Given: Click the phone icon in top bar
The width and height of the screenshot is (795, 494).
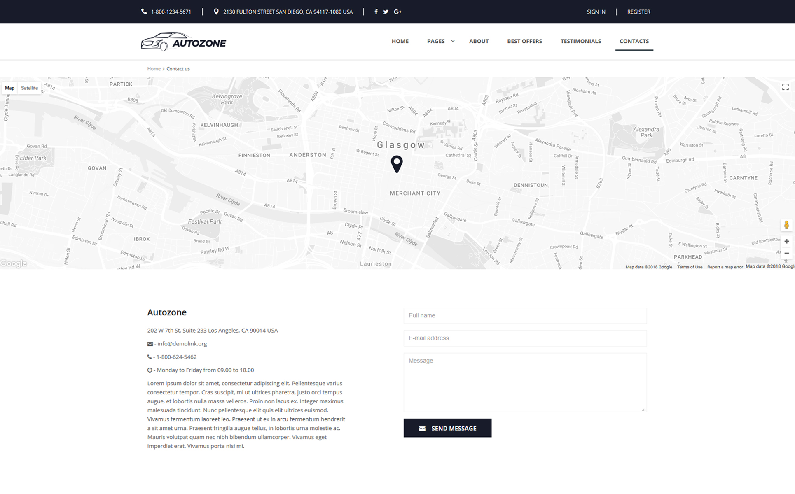Looking at the screenshot, I should coord(144,12).
